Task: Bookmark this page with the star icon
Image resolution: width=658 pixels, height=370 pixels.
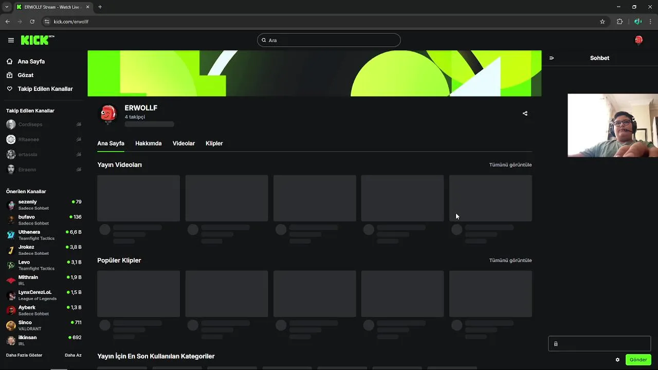Action: (x=602, y=22)
